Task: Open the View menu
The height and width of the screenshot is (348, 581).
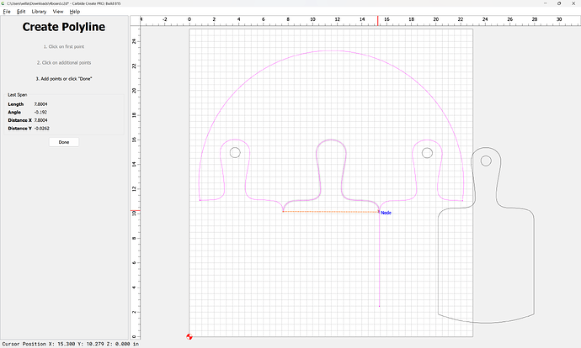Action: coord(58,12)
